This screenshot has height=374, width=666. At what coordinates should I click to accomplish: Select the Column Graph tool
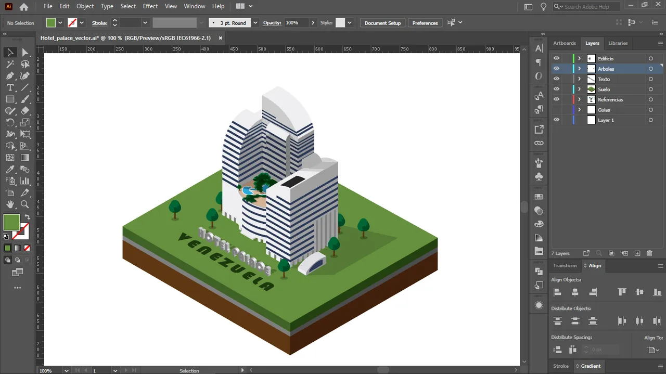[25, 181]
